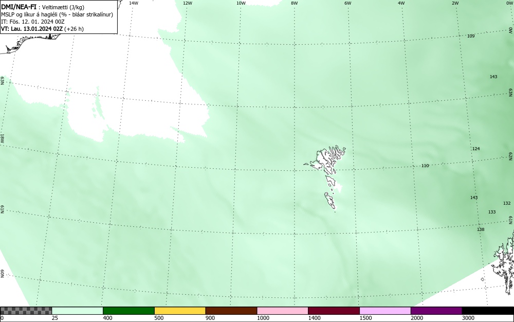This screenshot has height=322, width=514.
Task: Select the '4W' longitude label
Action: tap(401, 3)
